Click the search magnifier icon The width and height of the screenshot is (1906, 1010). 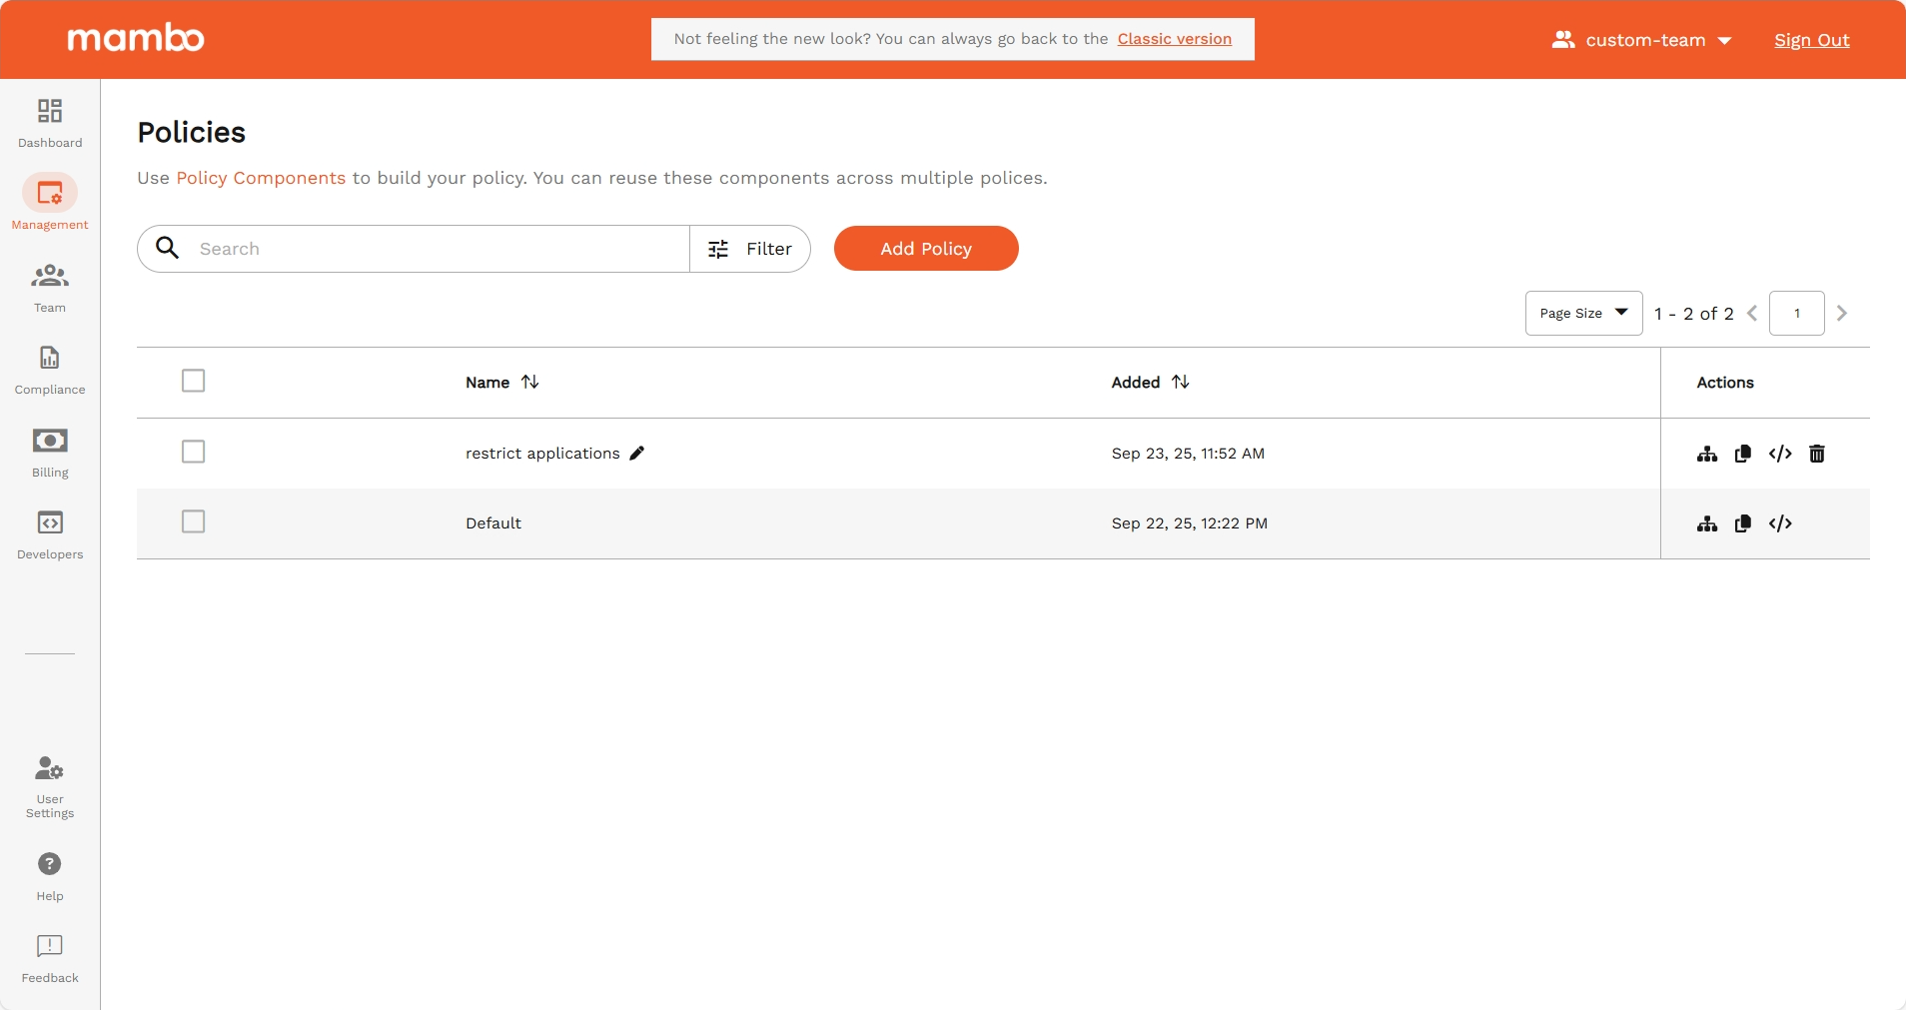(168, 248)
